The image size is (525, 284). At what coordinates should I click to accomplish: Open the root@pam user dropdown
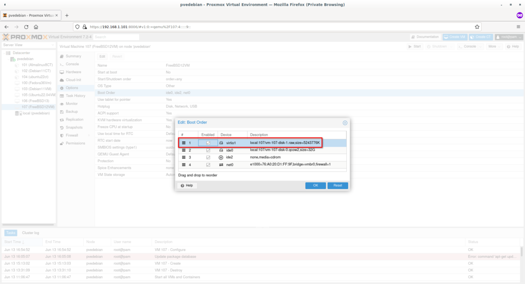507,37
